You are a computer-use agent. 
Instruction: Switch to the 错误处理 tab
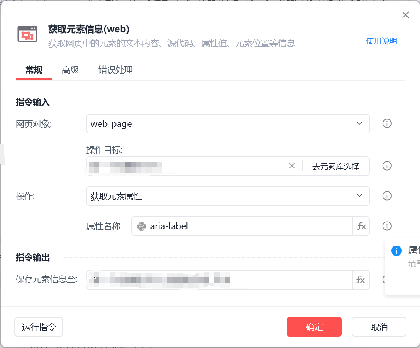coord(115,70)
